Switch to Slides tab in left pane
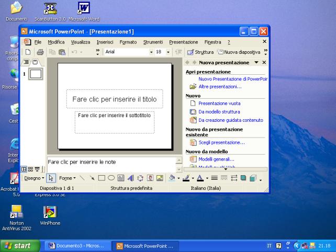Image resolution: width=336 pixels, height=252 pixels. coord(35,62)
